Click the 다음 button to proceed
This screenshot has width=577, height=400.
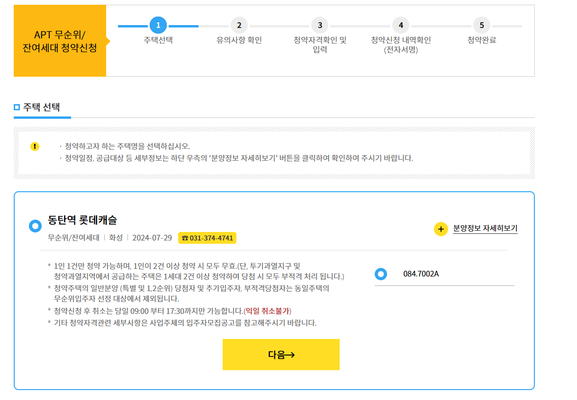(281, 355)
